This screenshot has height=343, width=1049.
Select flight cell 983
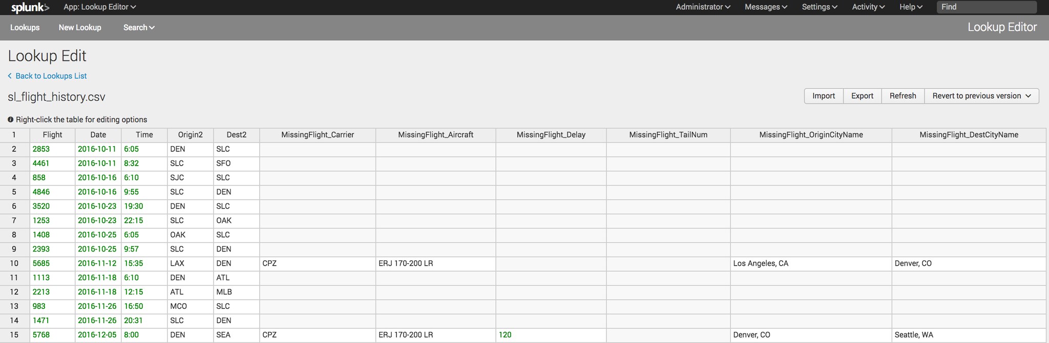(x=52, y=307)
